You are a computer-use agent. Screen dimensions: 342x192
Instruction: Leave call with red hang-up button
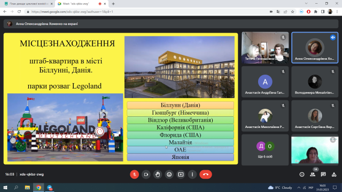[206, 174]
